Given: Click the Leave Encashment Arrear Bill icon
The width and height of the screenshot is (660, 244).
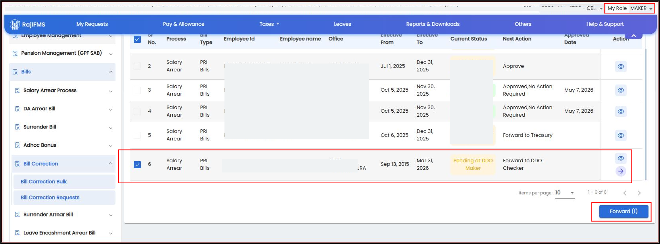Looking at the screenshot, I should click(x=17, y=233).
